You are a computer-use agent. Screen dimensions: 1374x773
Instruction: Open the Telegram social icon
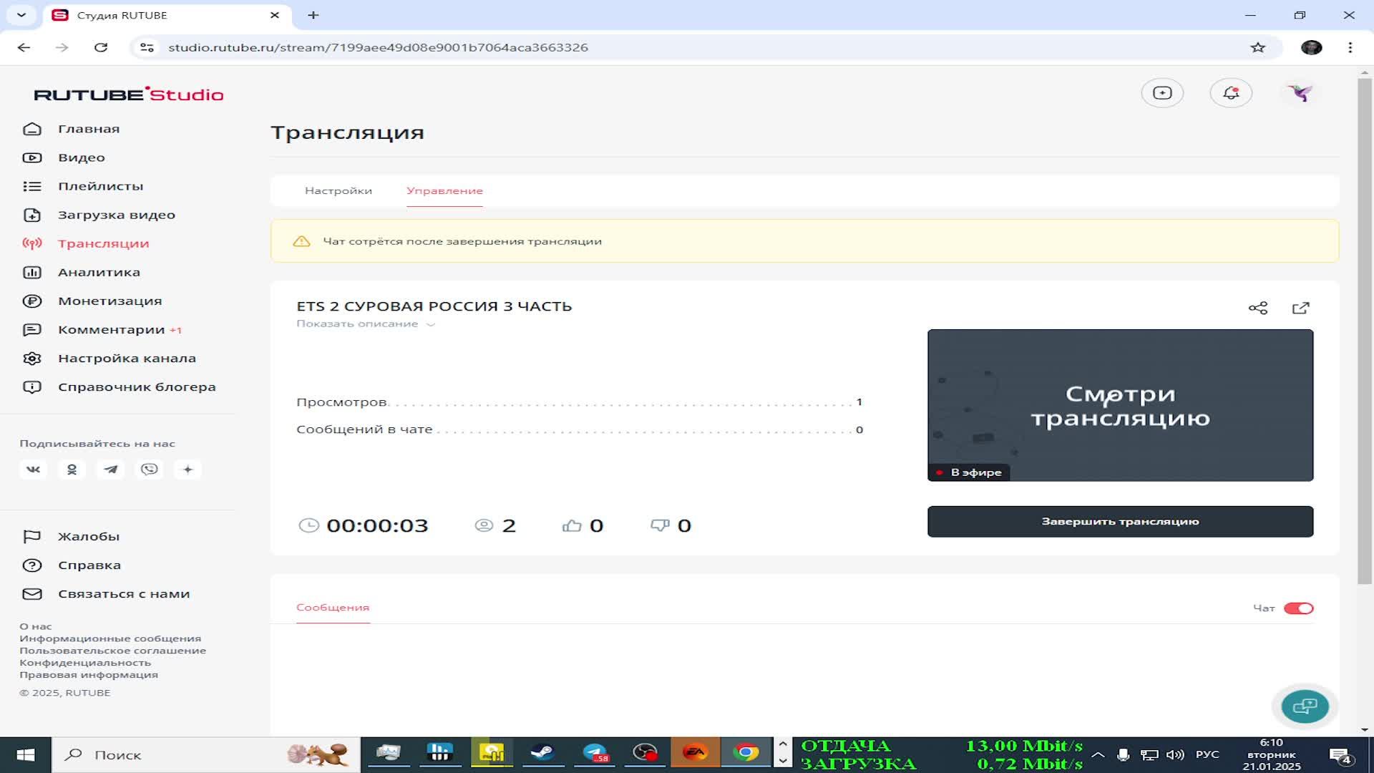[110, 470]
